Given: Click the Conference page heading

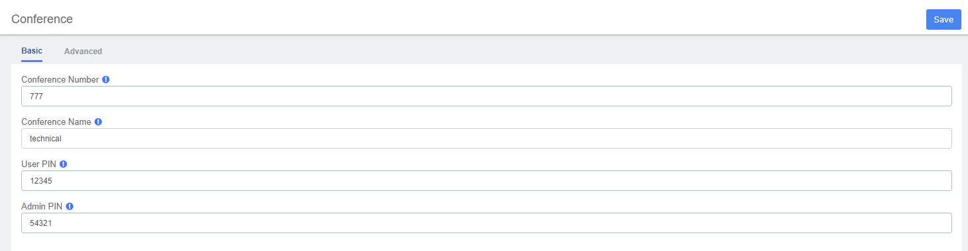Looking at the screenshot, I should (x=42, y=19).
